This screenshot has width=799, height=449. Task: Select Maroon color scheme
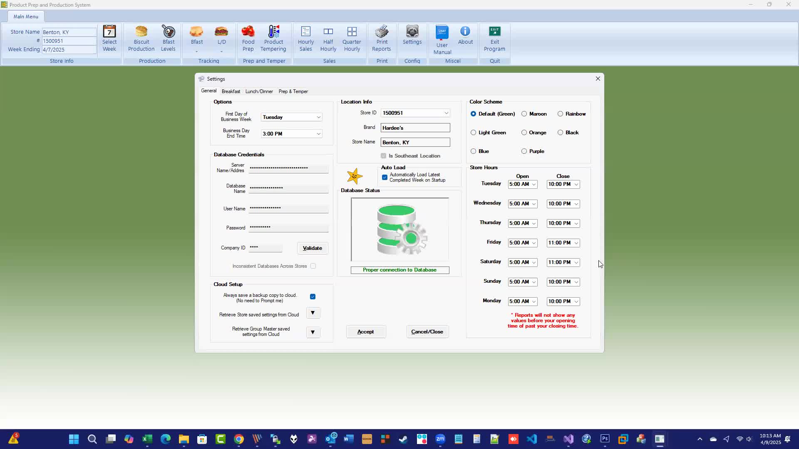click(524, 114)
